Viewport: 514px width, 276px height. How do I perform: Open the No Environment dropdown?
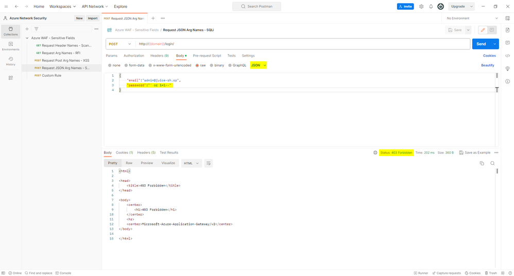point(472,19)
